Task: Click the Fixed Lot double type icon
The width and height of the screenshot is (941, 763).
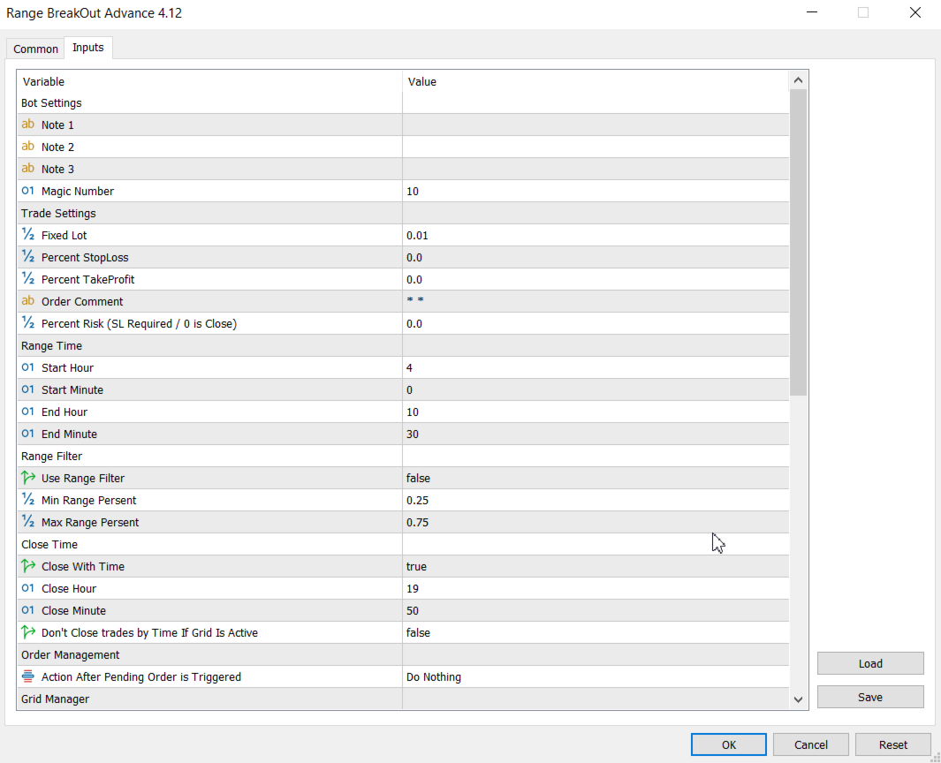Action: click(x=27, y=235)
